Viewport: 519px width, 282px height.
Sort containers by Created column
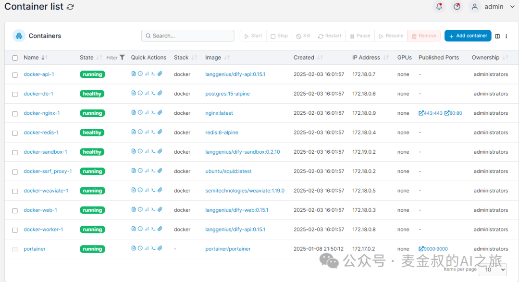click(x=304, y=58)
